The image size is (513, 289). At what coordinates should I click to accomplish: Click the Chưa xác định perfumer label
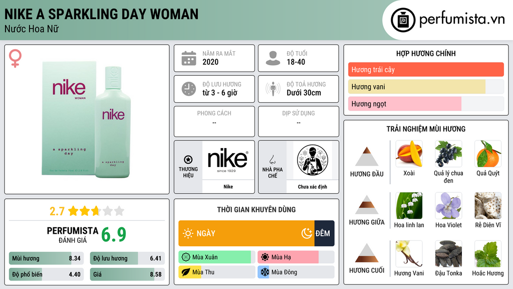pos(313,187)
